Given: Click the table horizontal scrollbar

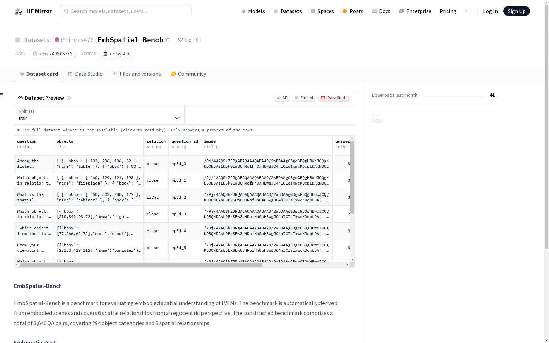Looking at the screenshot, I should click(141, 265).
